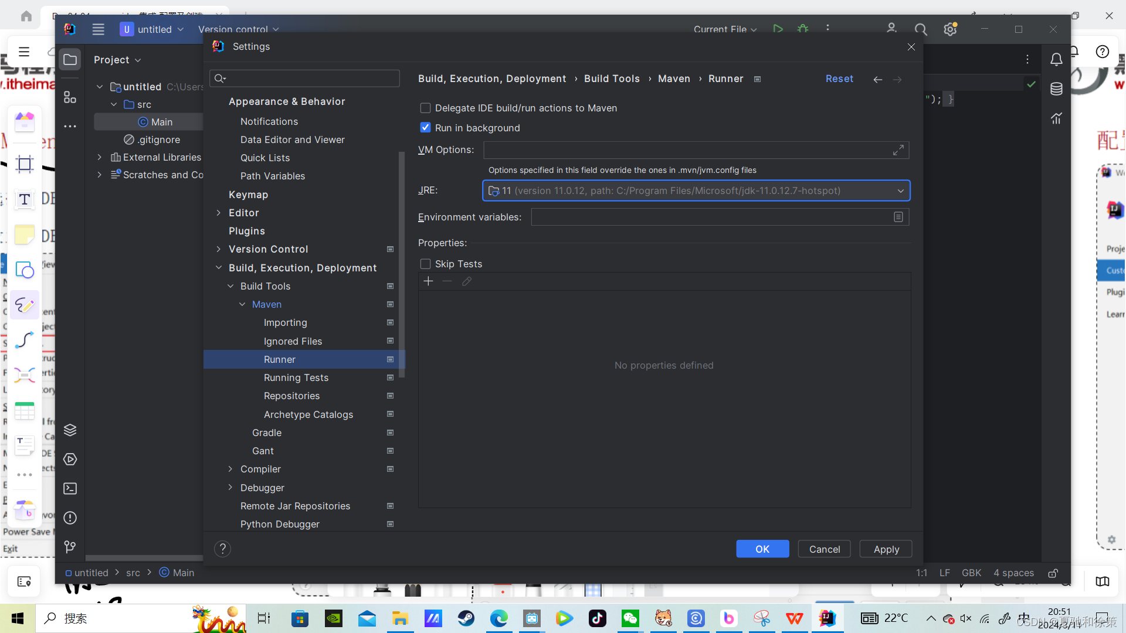Click the OK button
This screenshot has height=633, width=1126.
pyautogui.click(x=762, y=549)
